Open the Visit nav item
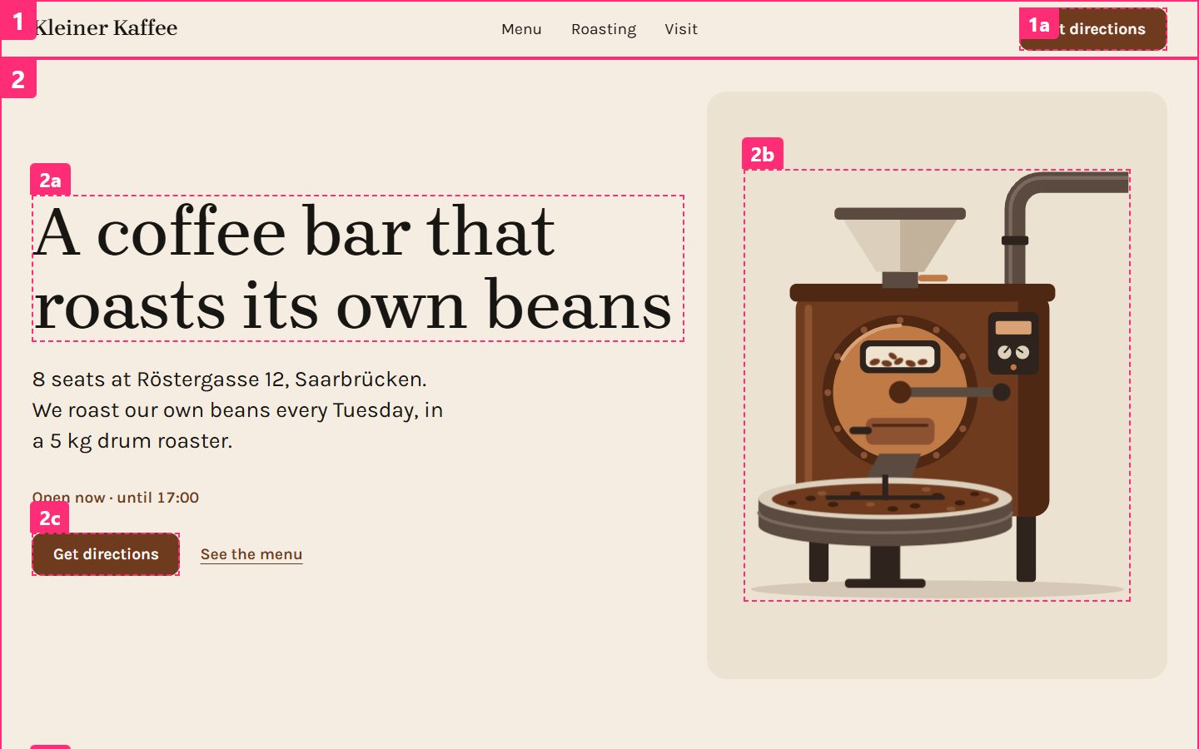The width and height of the screenshot is (1199, 749). pyautogui.click(x=681, y=29)
